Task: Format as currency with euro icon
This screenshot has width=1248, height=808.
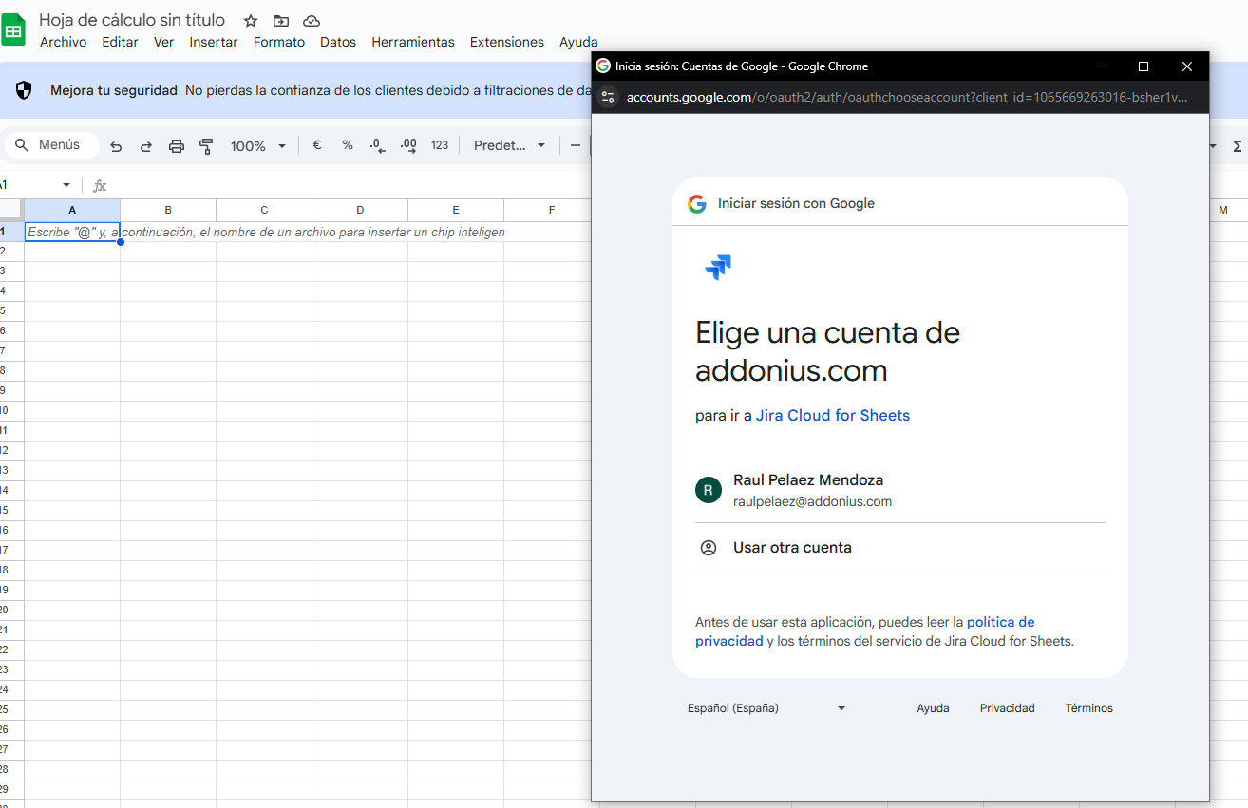Action: click(x=317, y=145)
